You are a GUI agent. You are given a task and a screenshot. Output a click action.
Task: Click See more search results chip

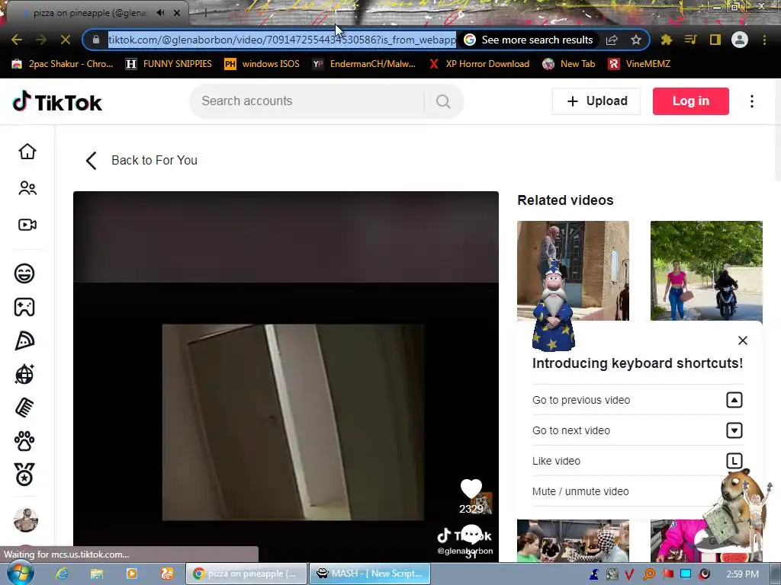pos(529,40)
